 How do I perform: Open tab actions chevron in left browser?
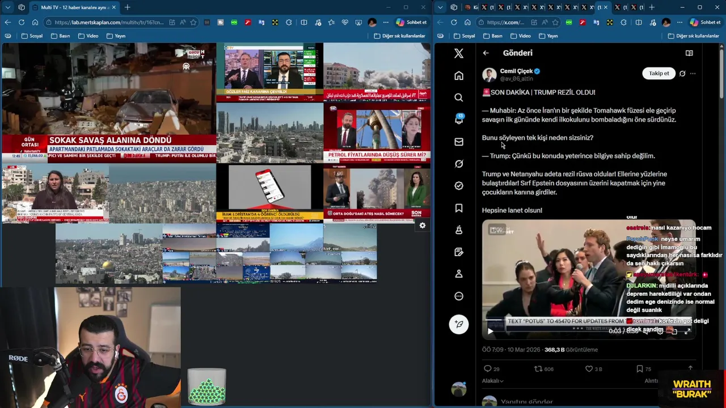[7, 7]
